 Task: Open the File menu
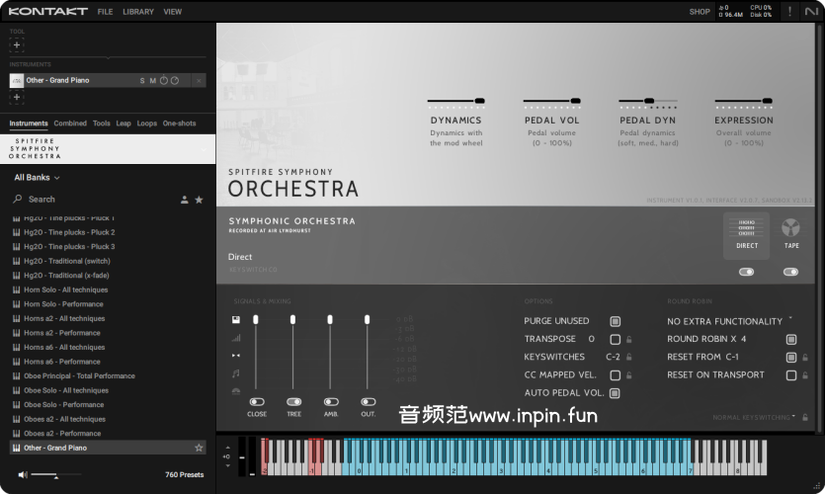point(105,12)
